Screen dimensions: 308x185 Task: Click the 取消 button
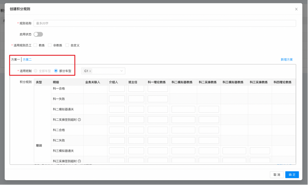point(276,175)
